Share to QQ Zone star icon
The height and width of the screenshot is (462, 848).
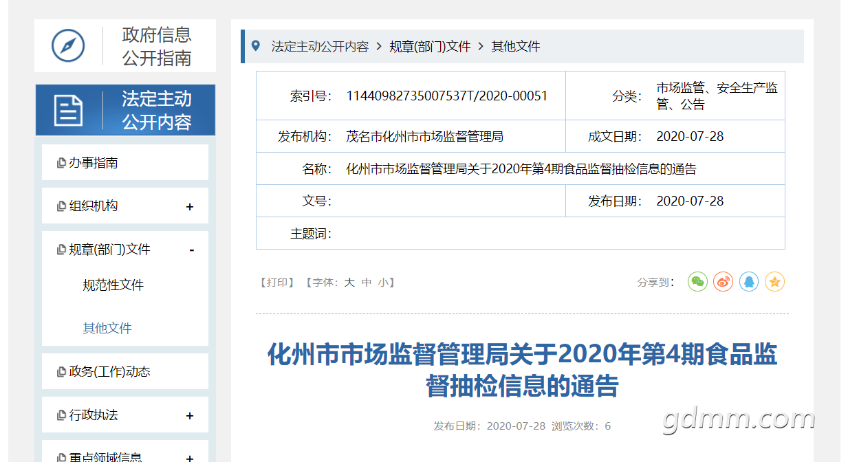774,282
